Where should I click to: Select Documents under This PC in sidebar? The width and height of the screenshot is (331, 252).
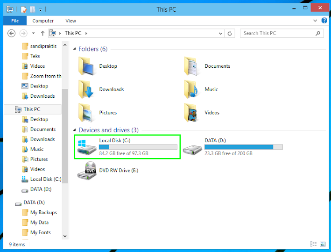[x=39, y=129]
